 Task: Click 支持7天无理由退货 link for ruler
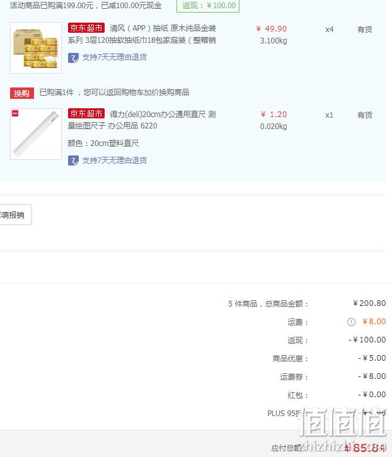point(115,161)
